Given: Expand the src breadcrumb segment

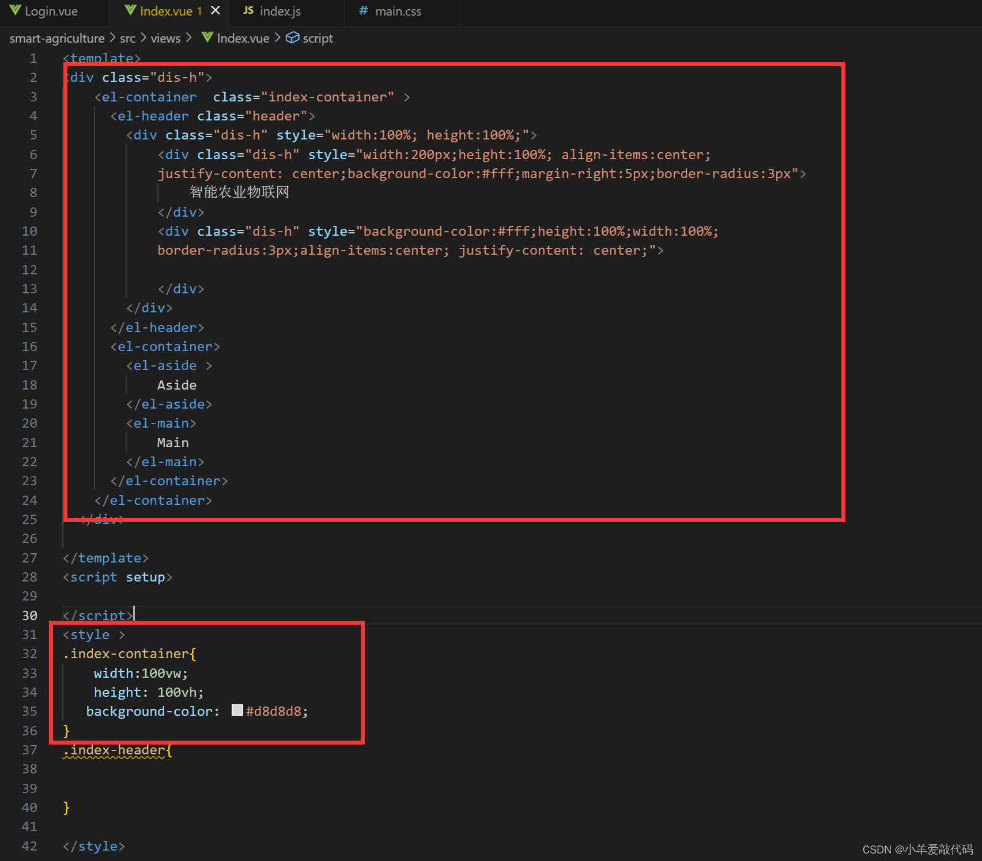Looking at the screenshot, I should (x=127, y=38).
